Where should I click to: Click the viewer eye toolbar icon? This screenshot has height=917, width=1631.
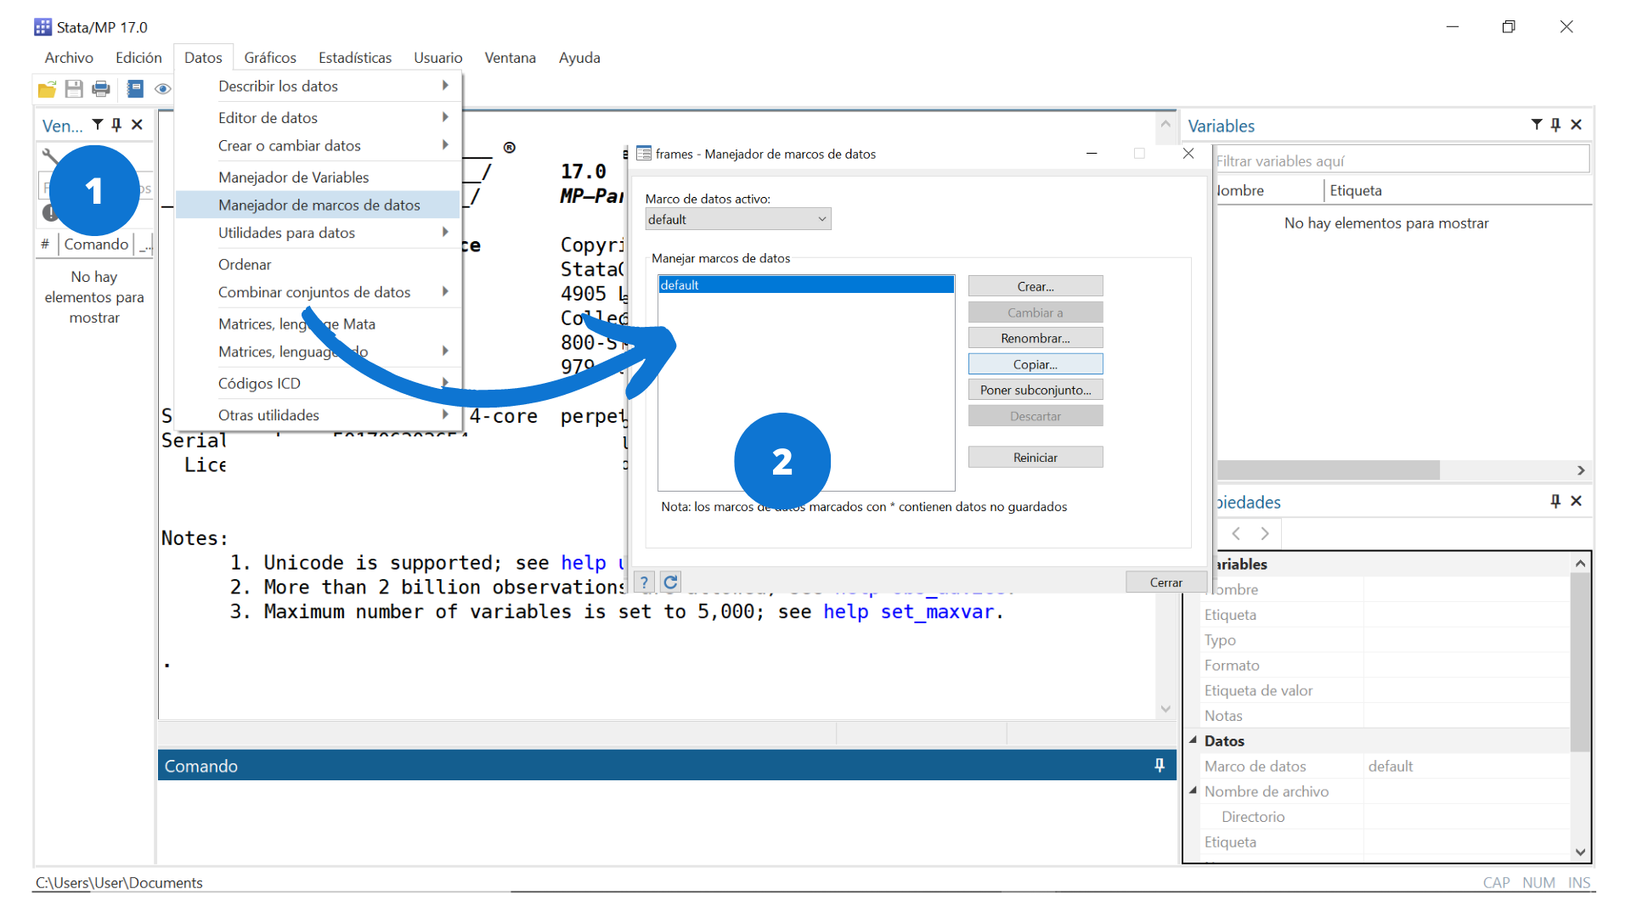163,88
